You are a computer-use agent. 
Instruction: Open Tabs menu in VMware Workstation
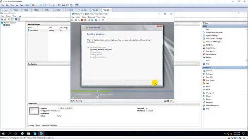click(22, 5)
